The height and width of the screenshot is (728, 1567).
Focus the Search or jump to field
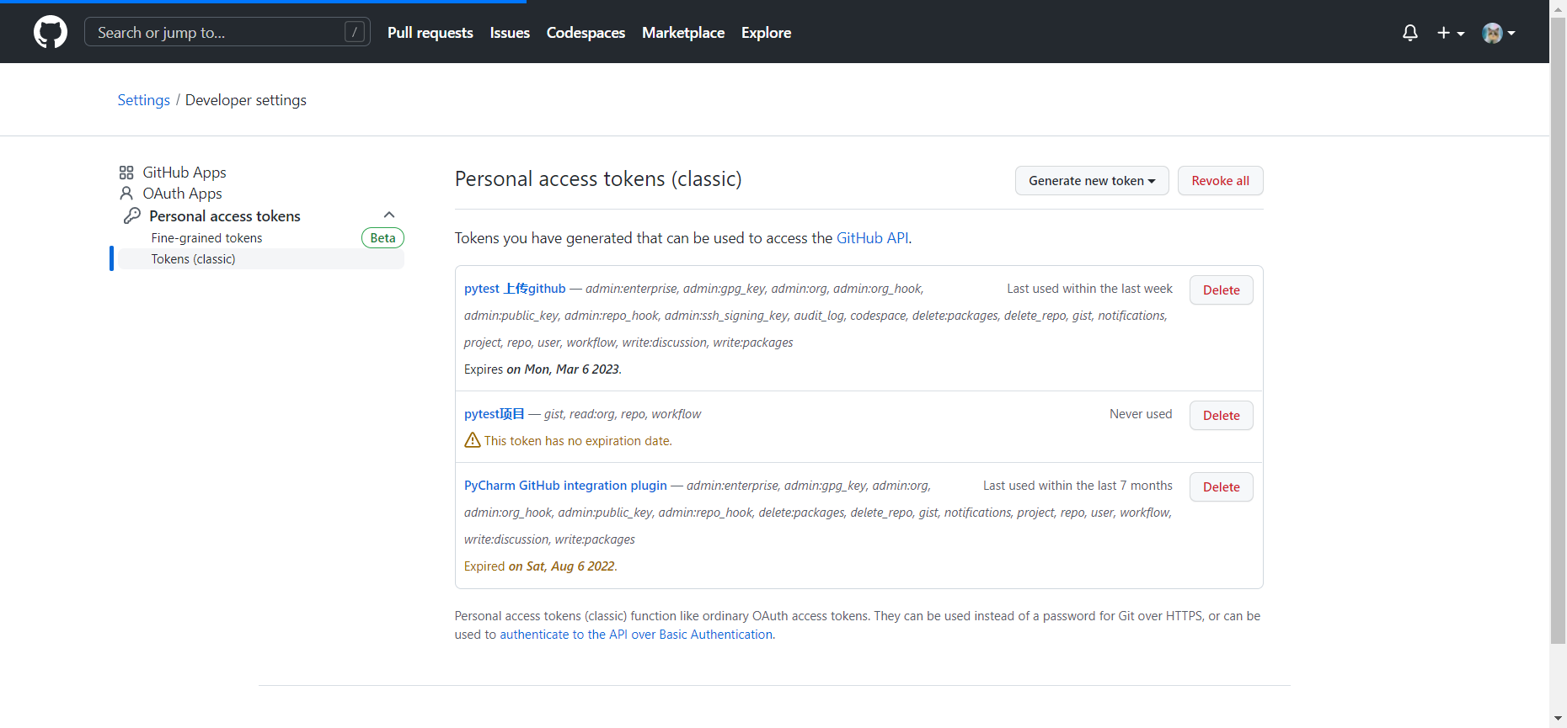(x=227, y=32)
